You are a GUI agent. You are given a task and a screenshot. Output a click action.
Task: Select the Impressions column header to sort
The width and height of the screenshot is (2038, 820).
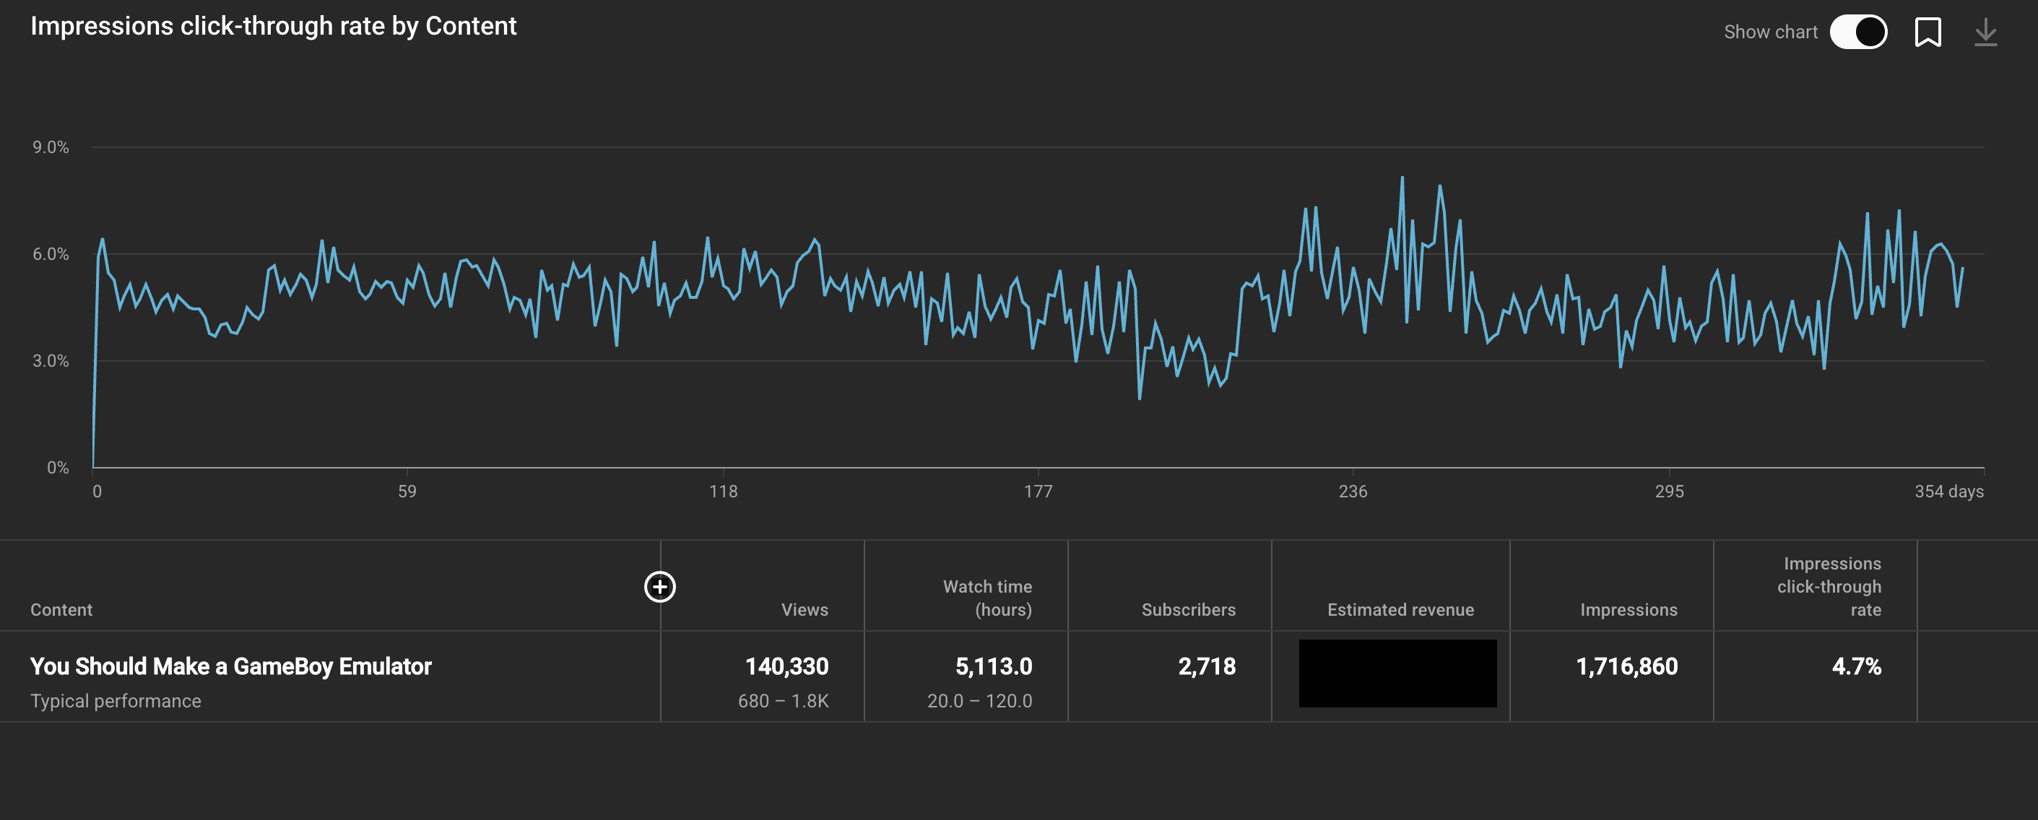pos(1629,609)
